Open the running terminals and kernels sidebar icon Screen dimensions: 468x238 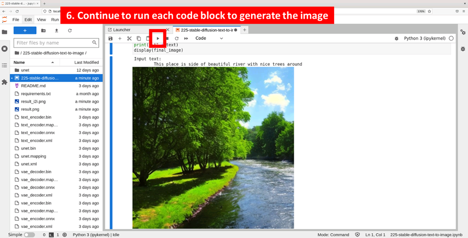pos(4,48)
